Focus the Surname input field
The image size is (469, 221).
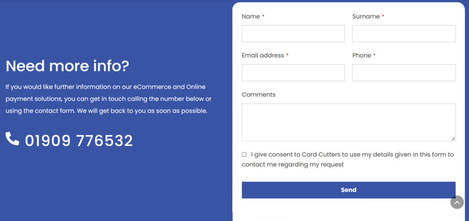click(404, 34)
